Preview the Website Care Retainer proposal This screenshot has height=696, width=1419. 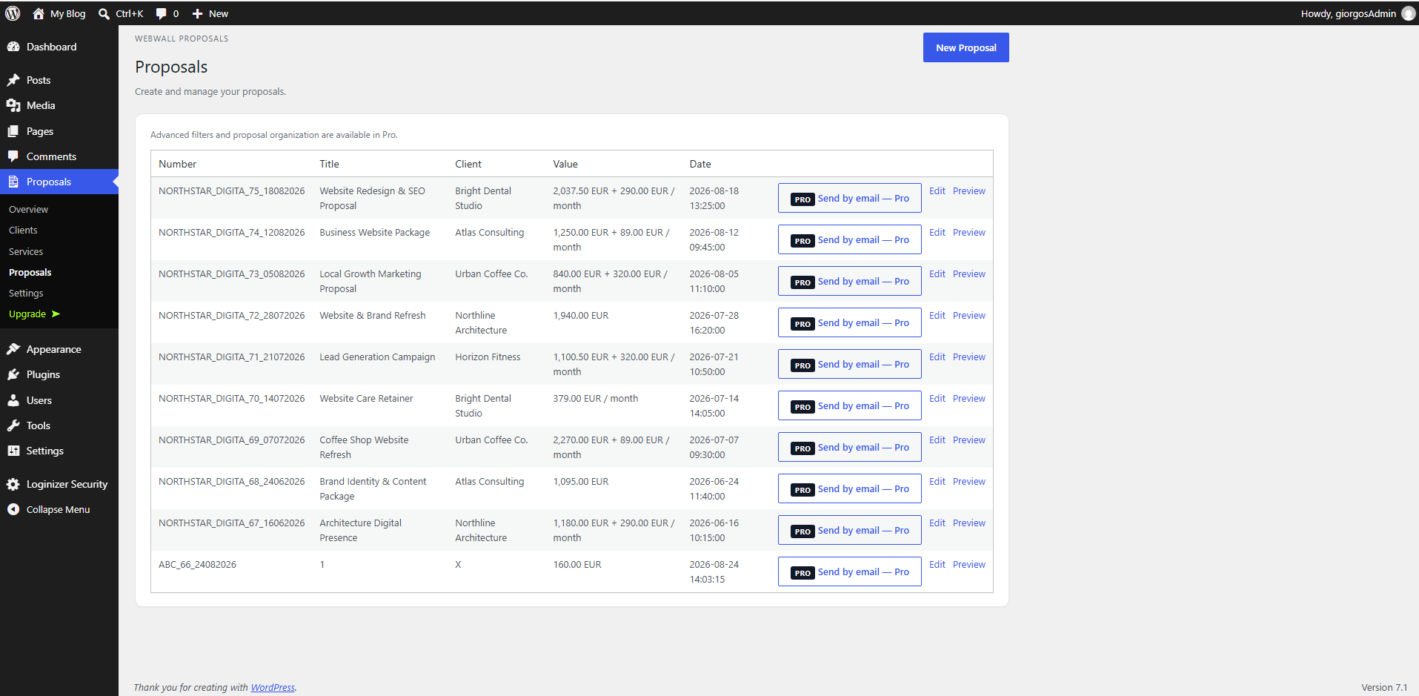coord(969,398)
